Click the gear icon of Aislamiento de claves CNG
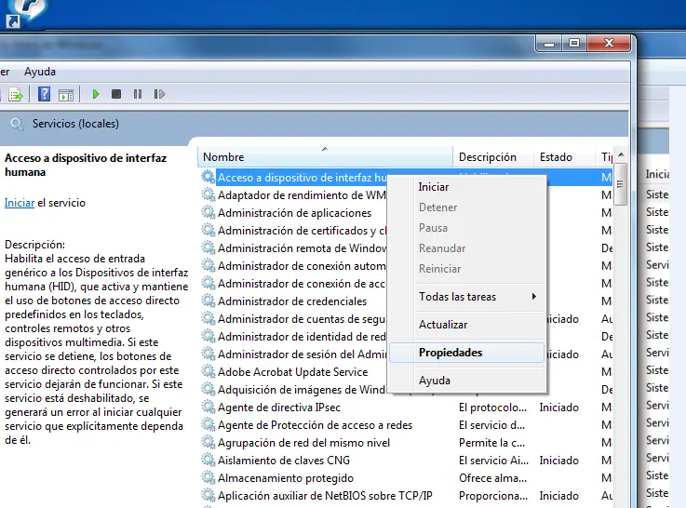Screen dimensions: 686x508 point(208,460)
